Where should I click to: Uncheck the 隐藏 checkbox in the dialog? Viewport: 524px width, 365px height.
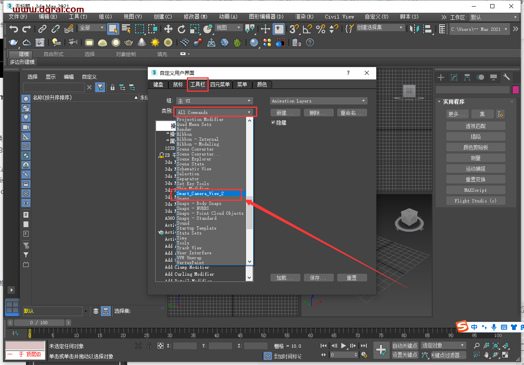273,122
